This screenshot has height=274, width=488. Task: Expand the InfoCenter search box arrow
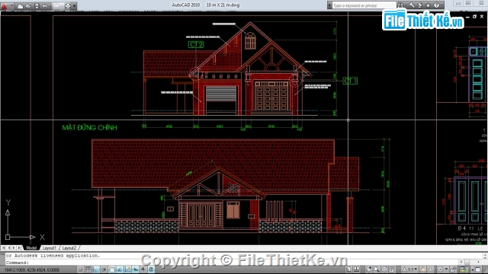pyautogui.click(x=329, y=5)
